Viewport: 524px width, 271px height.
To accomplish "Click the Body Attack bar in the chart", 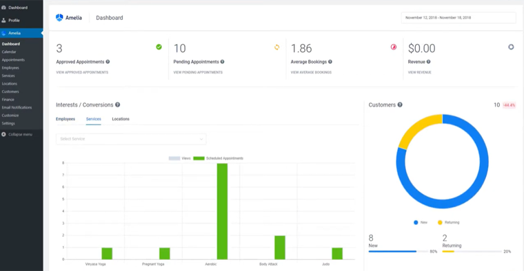I will click(x=280, y=248).
